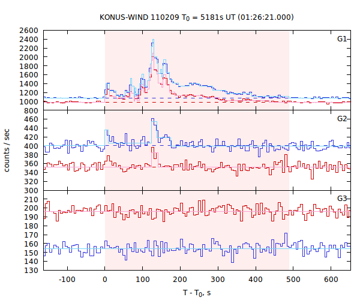Select the G3 panel label

(x=342, y=199)
